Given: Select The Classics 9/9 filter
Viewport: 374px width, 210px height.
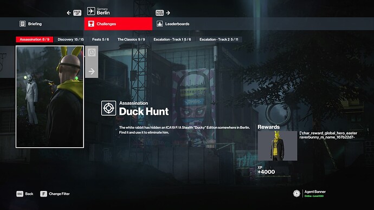Looking at the screenshot, I should [x=131, y=40].
